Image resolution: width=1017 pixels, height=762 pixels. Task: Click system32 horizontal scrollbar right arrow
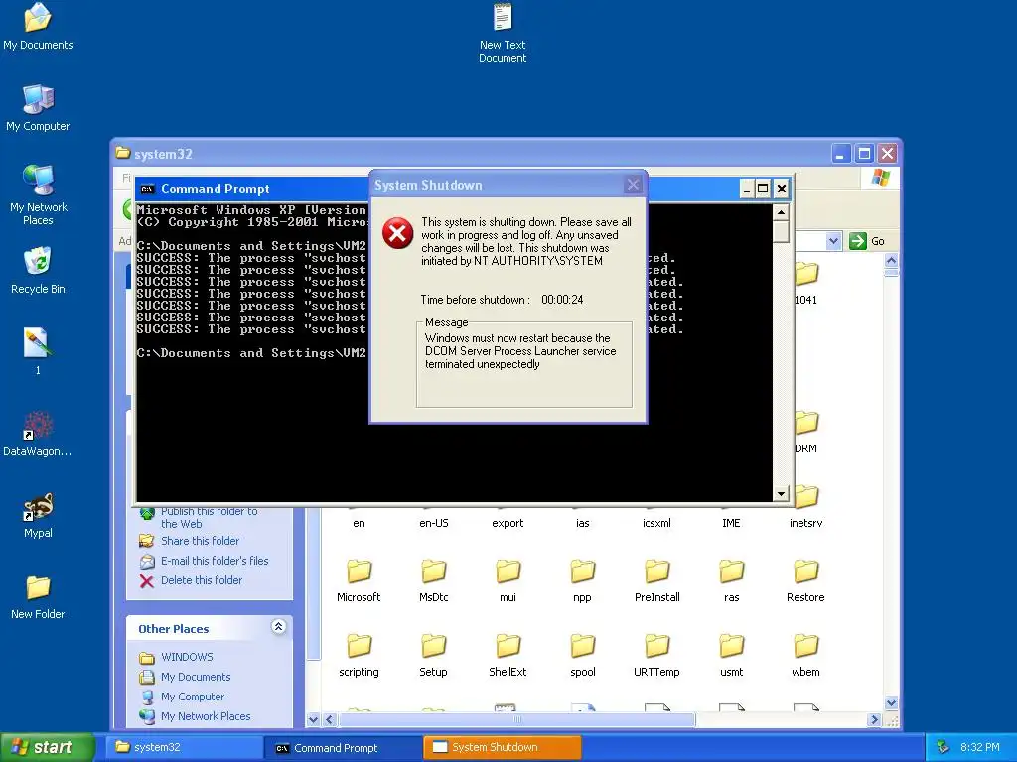coord(875,719)
